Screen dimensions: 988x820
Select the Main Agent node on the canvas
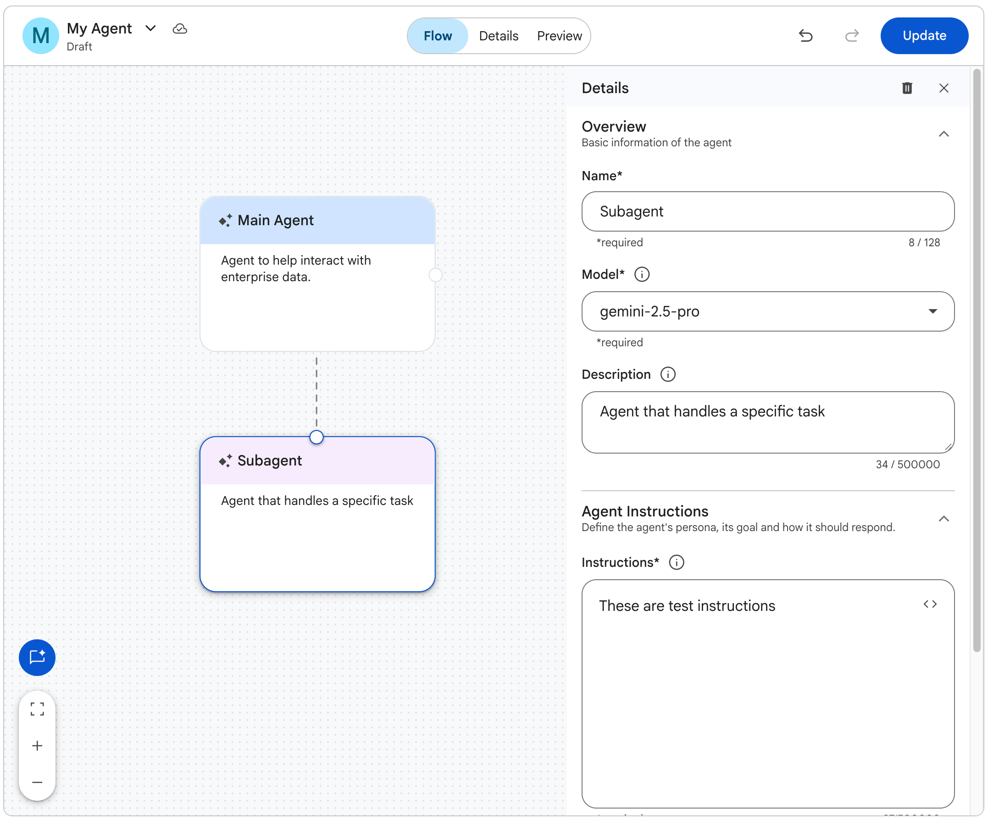pos(317,273)
